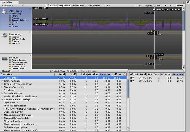Select the AudioManager.Update row
The height and width of the screenshot is (132, 190).
[63, 127]
